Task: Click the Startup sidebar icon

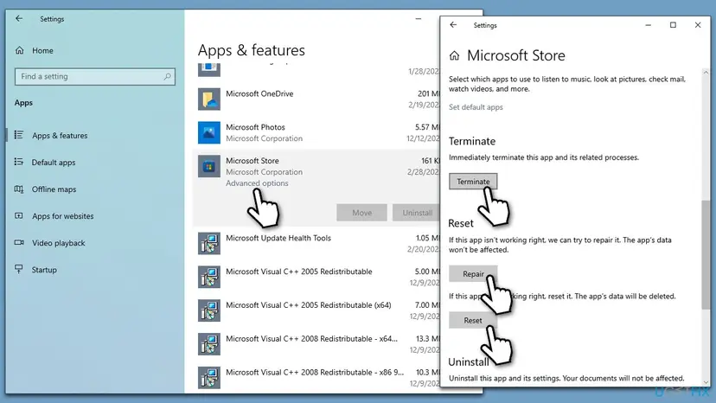Action: click(19, 269)
